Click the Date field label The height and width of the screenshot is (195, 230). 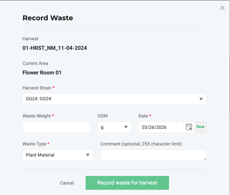143,116
